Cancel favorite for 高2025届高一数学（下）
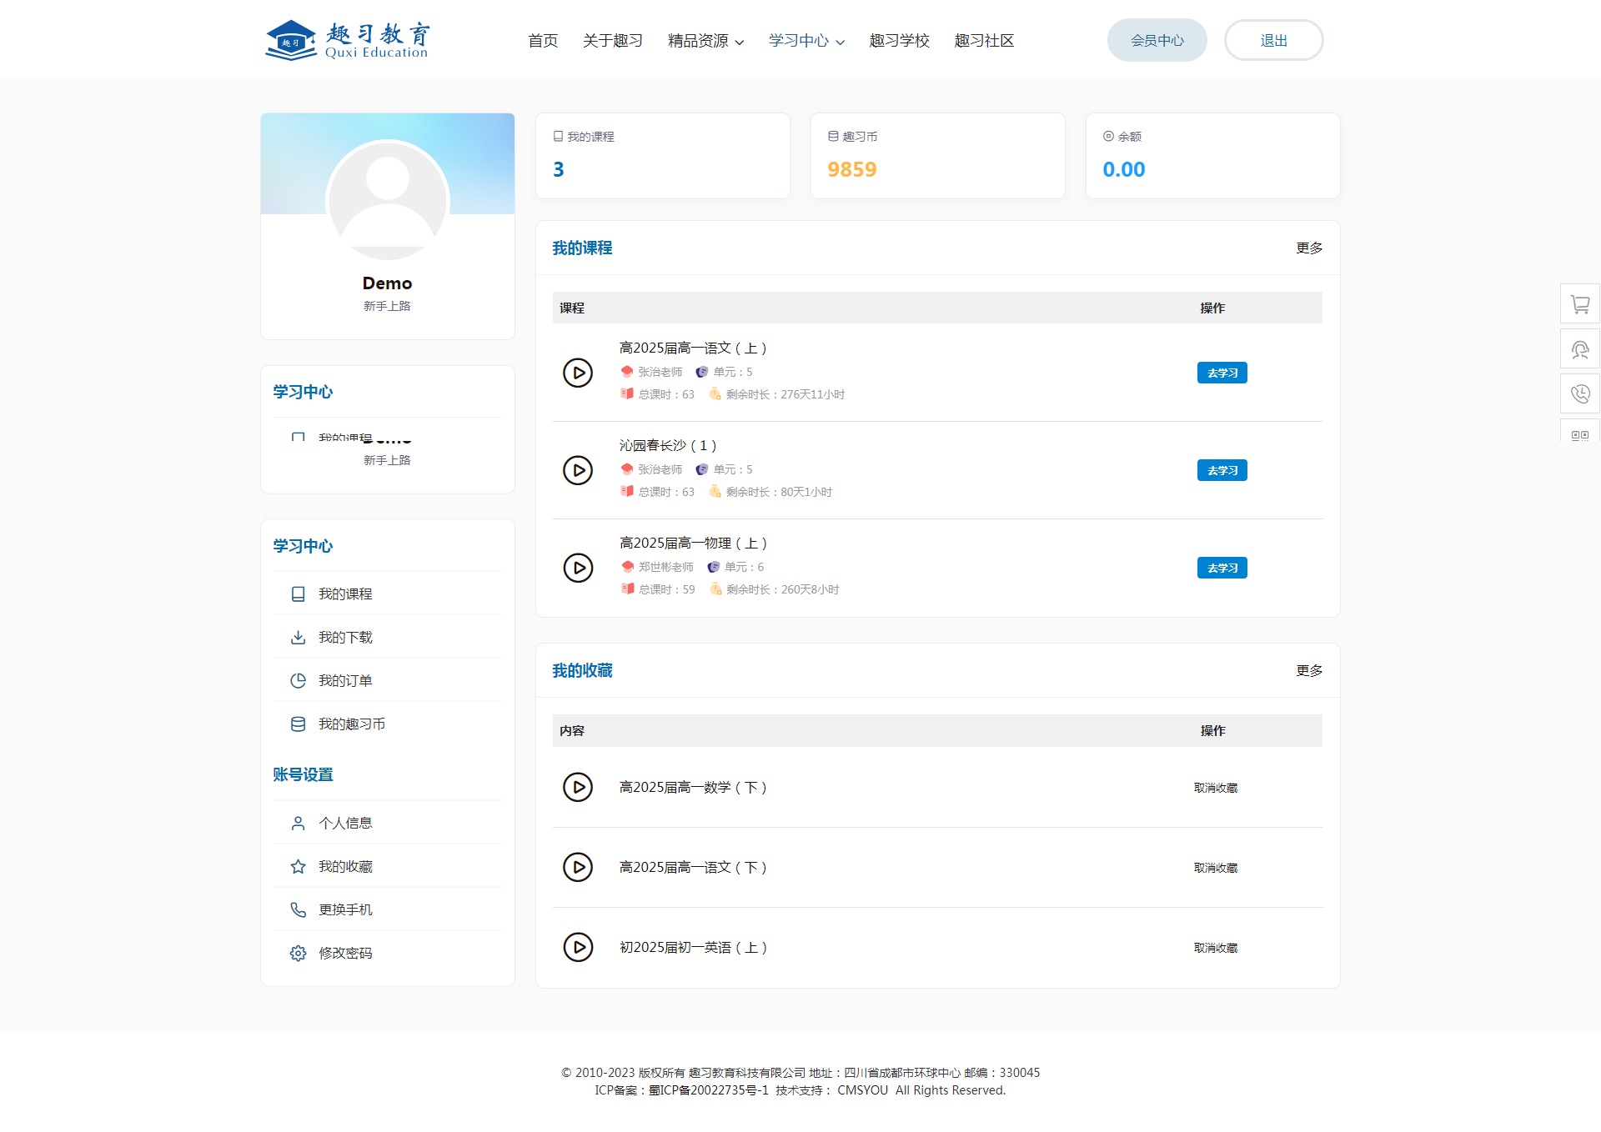The height and width of the screenshot is (1132, 1601). coord(1216,788)
